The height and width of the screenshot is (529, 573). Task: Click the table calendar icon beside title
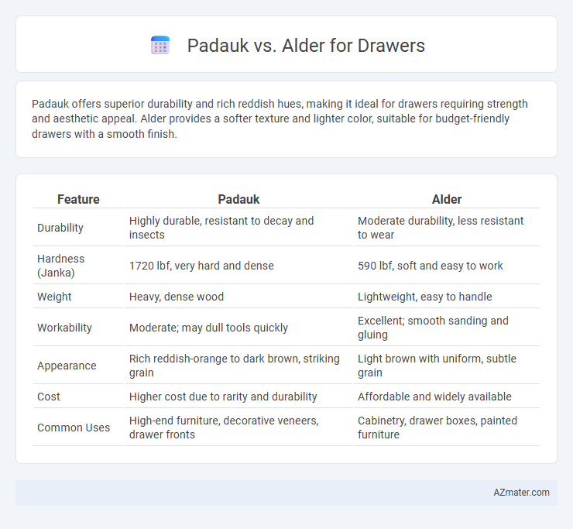(160, 46)
